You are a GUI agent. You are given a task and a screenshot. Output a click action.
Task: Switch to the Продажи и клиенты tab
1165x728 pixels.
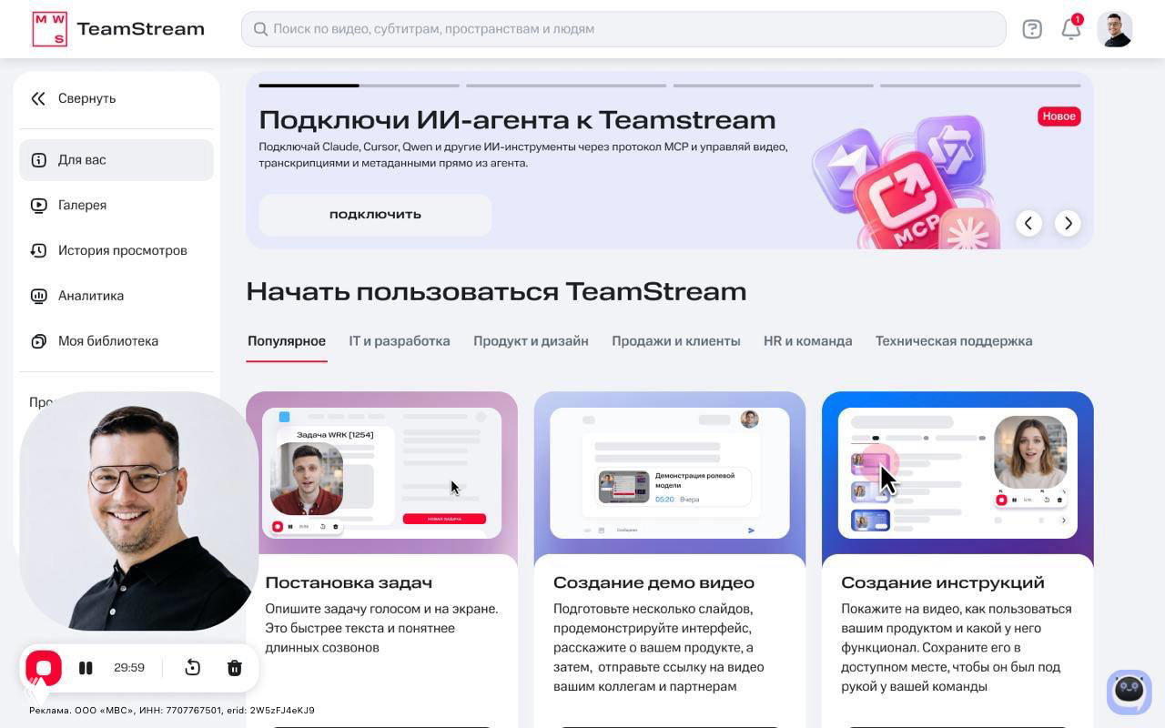676,341
